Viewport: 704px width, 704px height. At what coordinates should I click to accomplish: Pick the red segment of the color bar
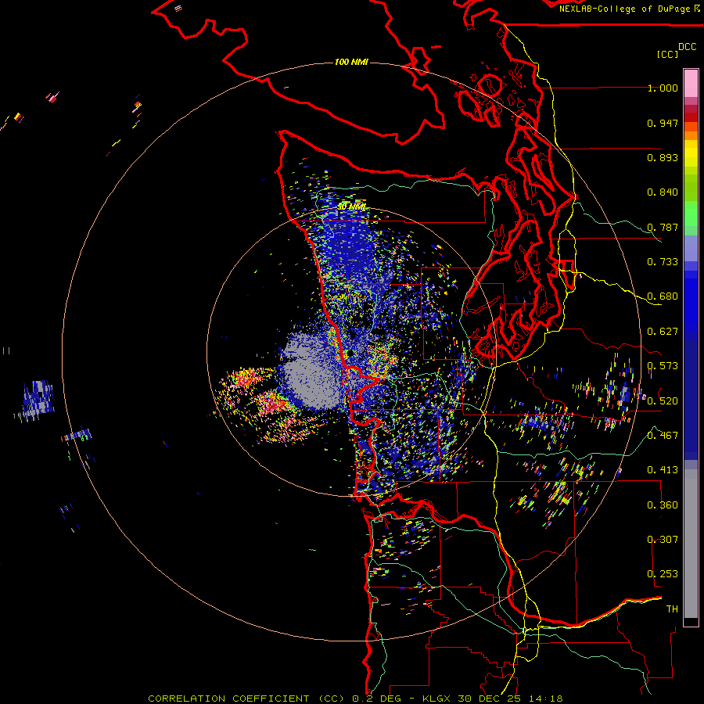pos(691,117)
